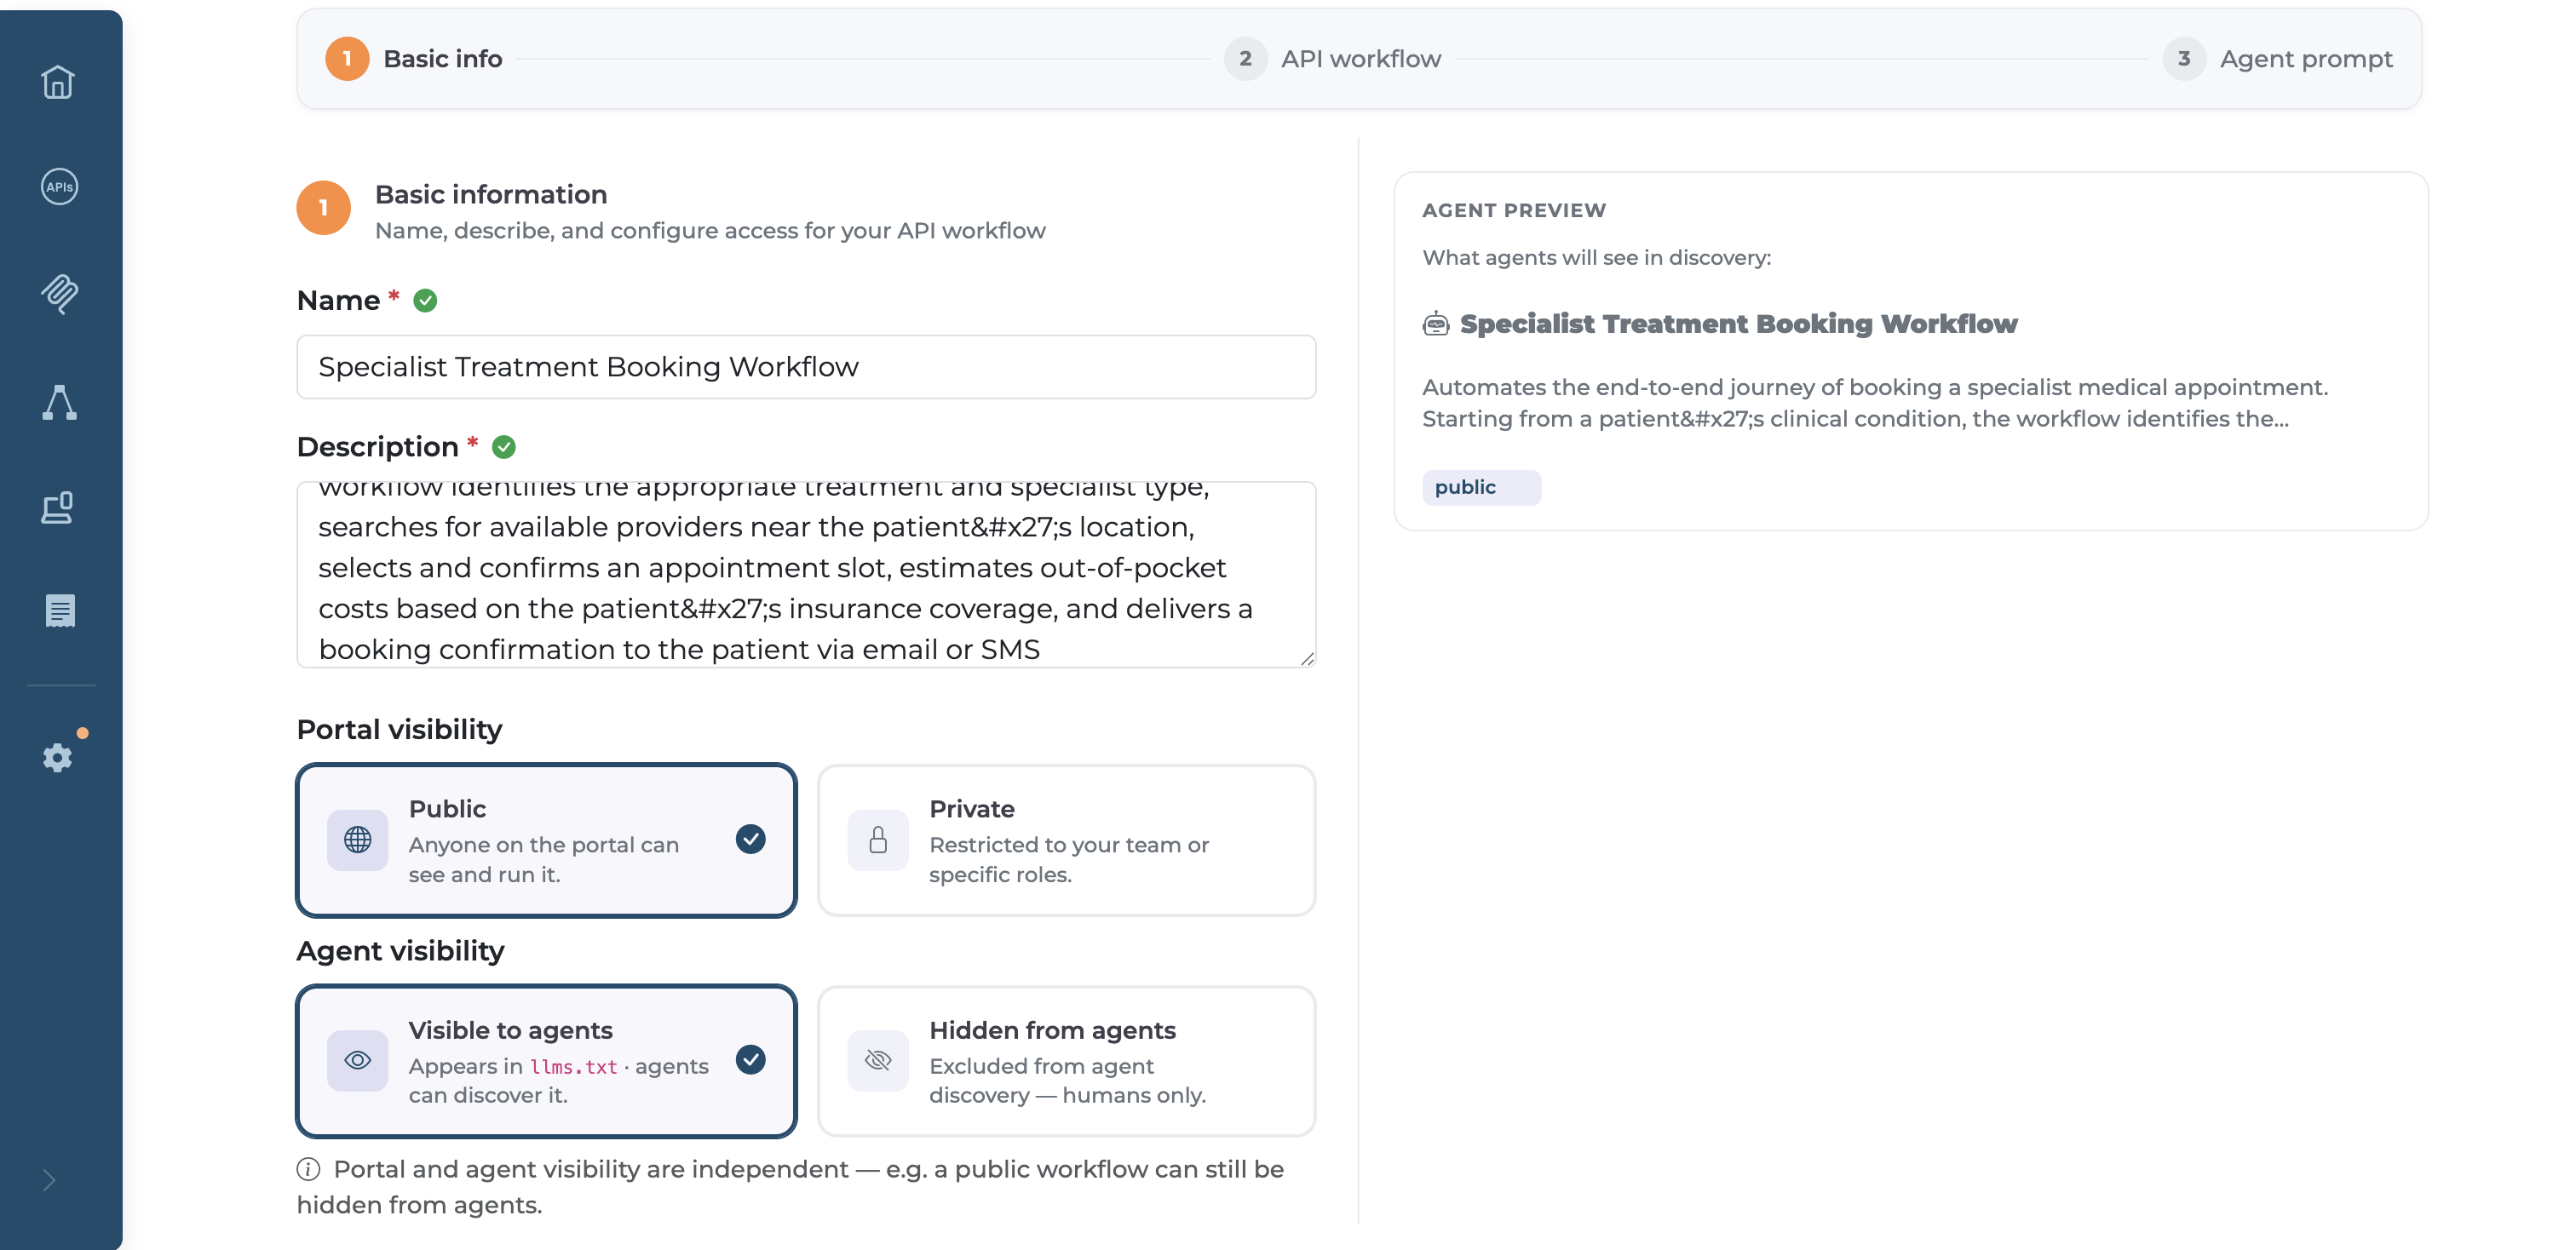Click green check icon beside Name label
The height and width of the screenshot is (1250, 2576).
[x=425, y=301]
